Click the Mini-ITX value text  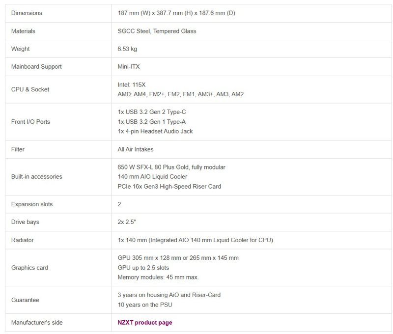129,66
